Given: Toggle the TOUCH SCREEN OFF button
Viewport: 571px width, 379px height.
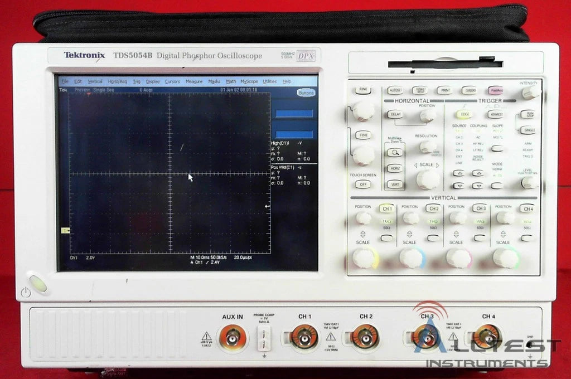Looking at the screenshot, I should click(x=363, y=184).
